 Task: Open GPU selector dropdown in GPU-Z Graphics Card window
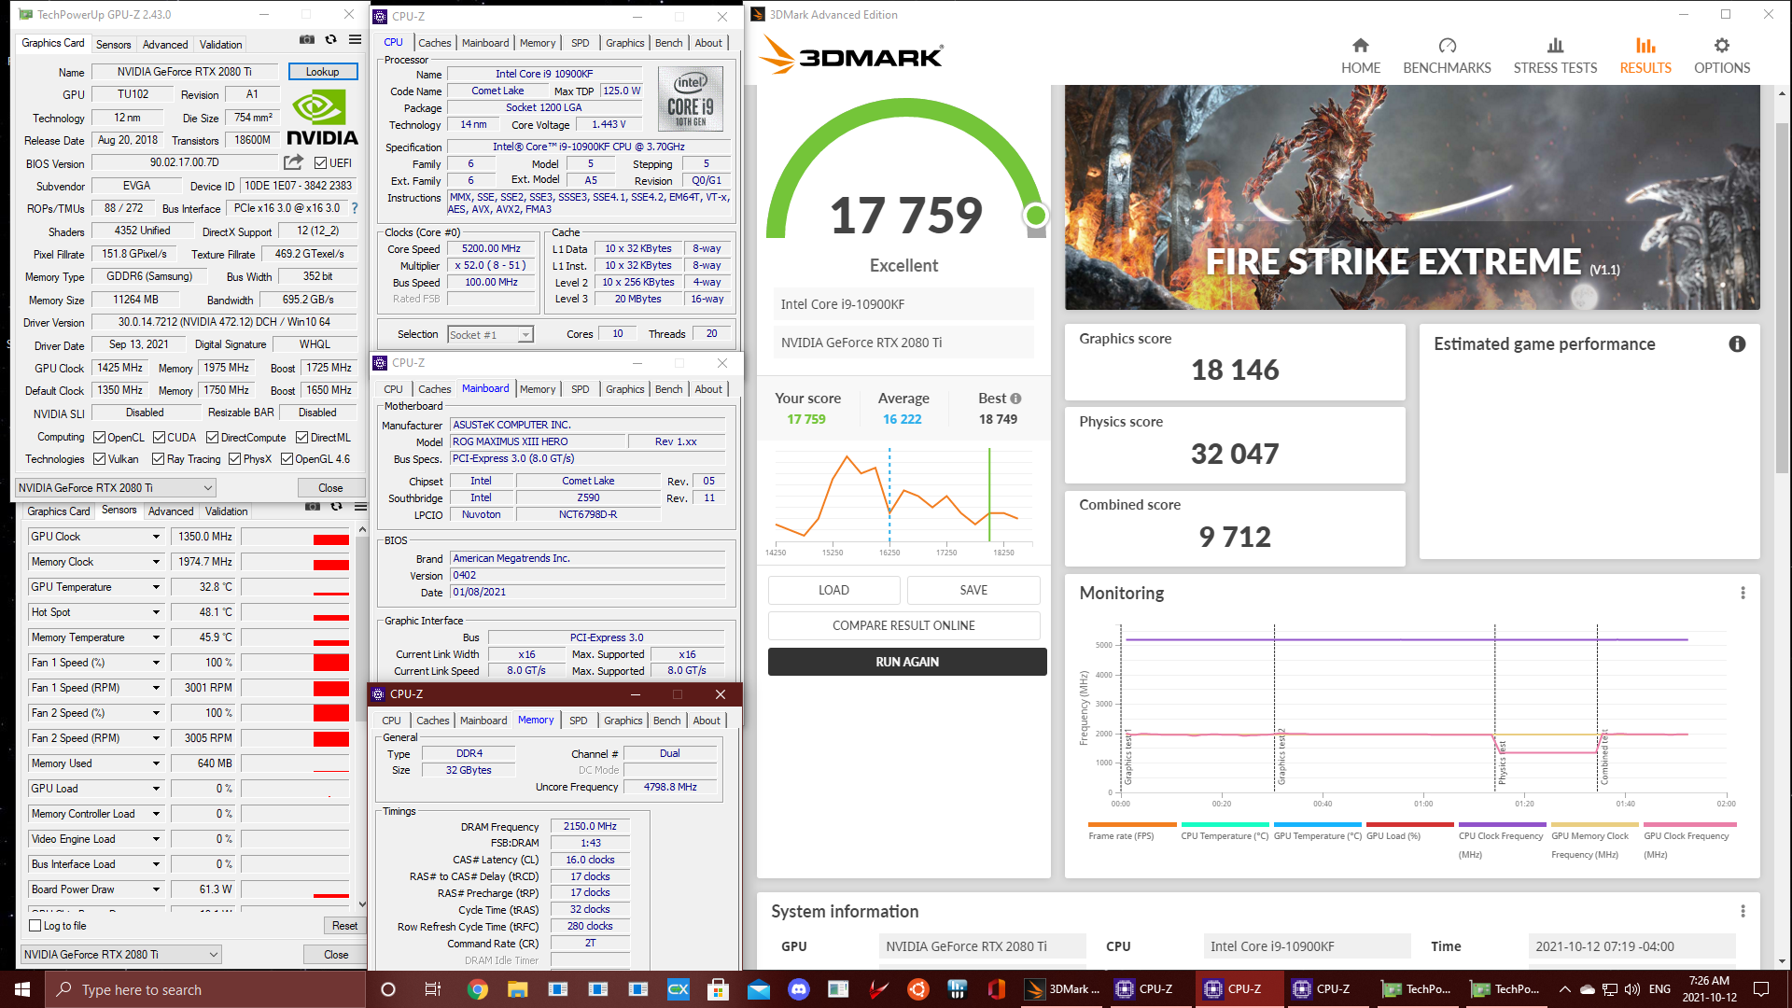click(x=116, y=488)
